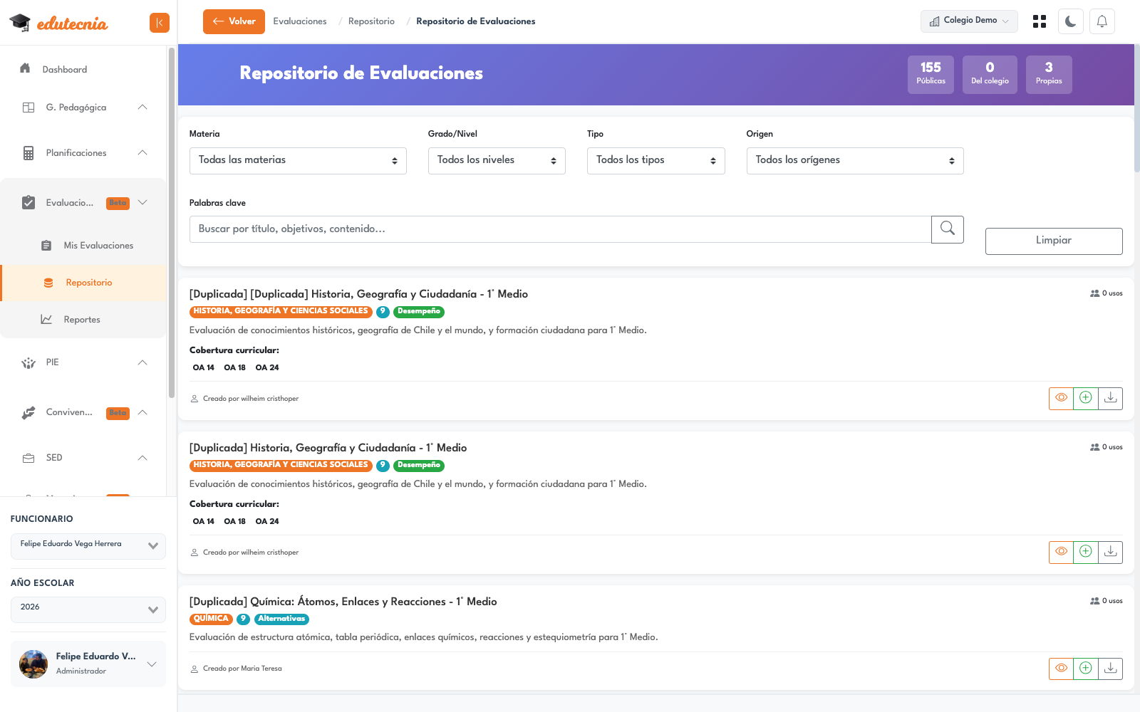Click first card's HISTORIA, GEOGRAFÍA Y CIENCIAS SOCIALES tag
This screenshot has height=712, width=1140.
pyautogui.click(x=281, y=311)
